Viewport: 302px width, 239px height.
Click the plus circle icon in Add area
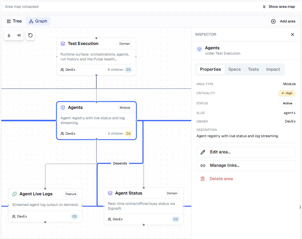(273, 21)
